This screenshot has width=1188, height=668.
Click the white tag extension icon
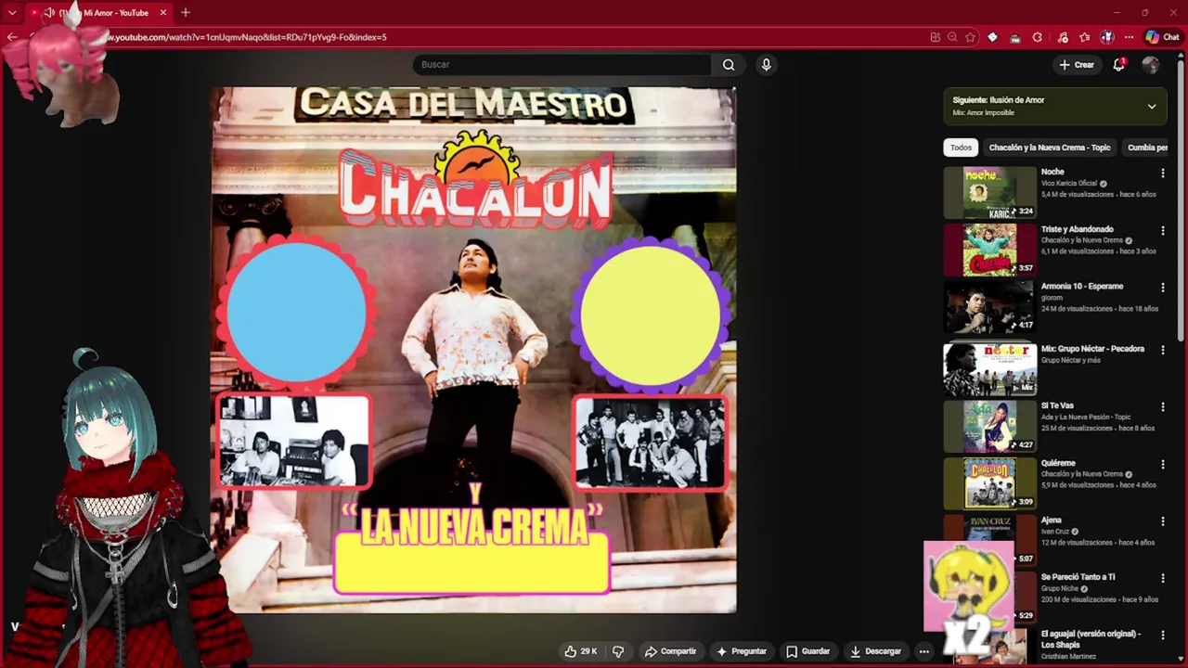[x=992, y=37]
